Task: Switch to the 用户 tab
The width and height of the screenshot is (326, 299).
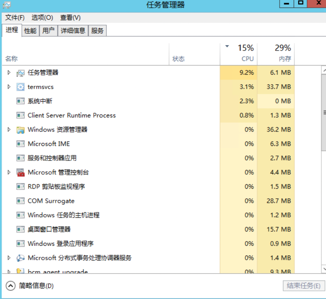Action: 48,31
